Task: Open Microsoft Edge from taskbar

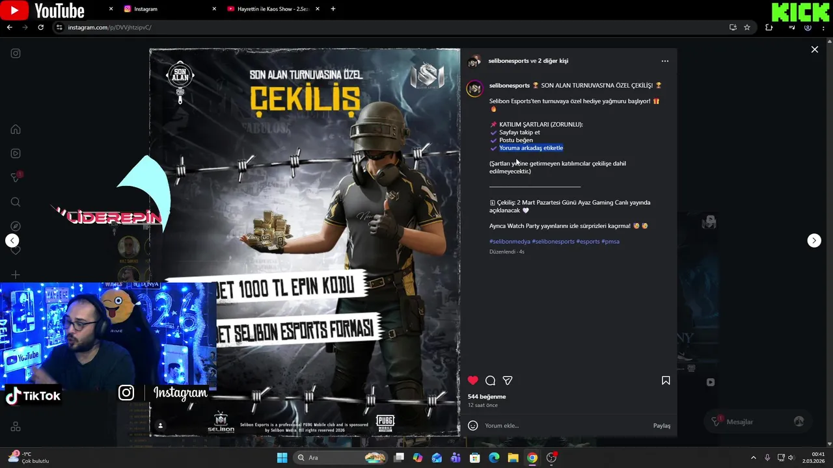Action: tap(494, 458)
